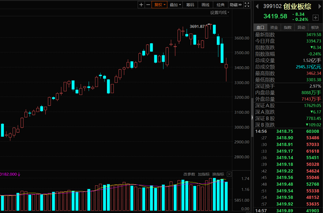Viewport: 323px width, 213px height.
Task: Click the 深证A股 value 17629.05
Action: click(313, 105)
